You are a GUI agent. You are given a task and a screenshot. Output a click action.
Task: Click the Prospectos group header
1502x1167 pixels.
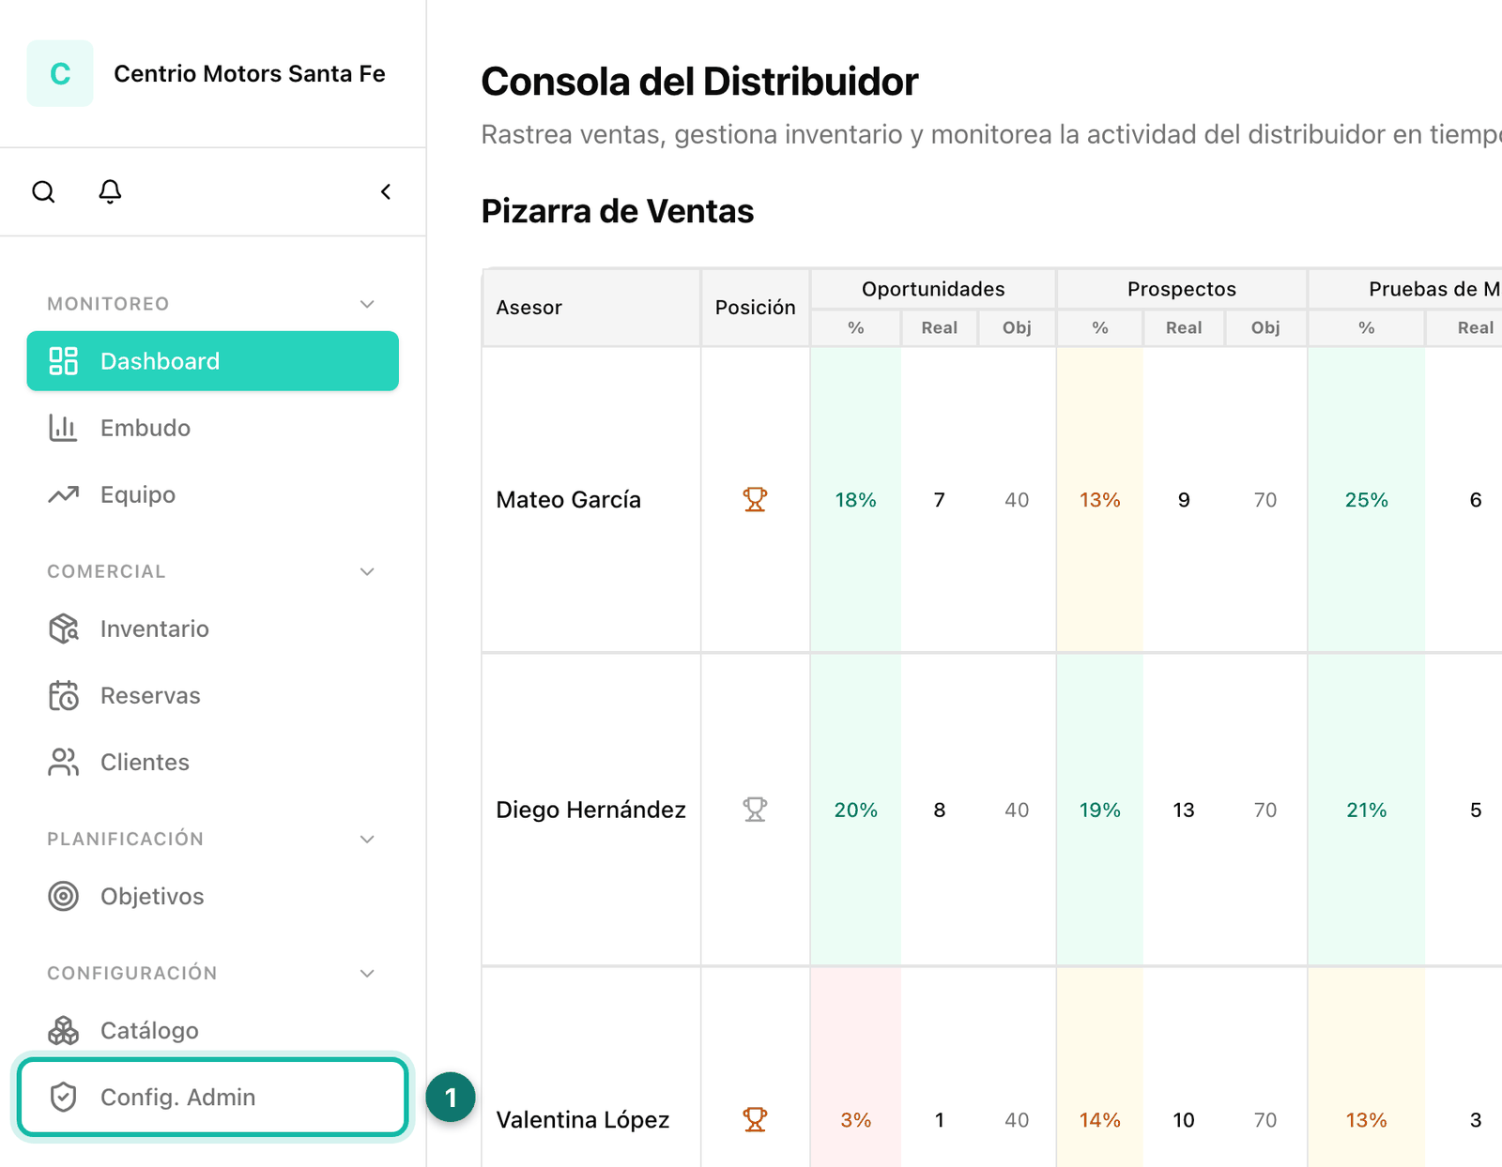click(1182, 289)
